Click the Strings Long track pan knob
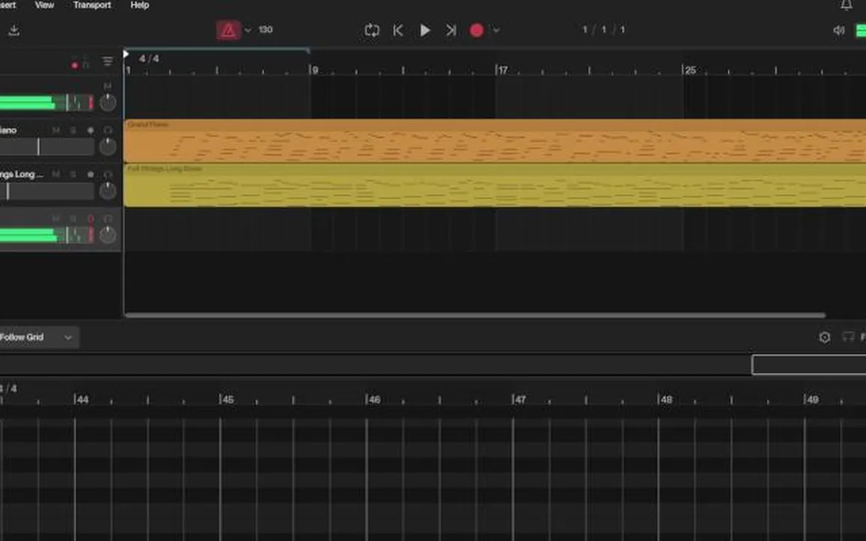 click(x=107, y=190)
